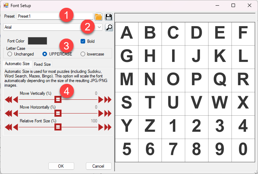Save the preset with the floppy disk icon
The height and width of the screenshot is (174, 258).
[109, 17]
